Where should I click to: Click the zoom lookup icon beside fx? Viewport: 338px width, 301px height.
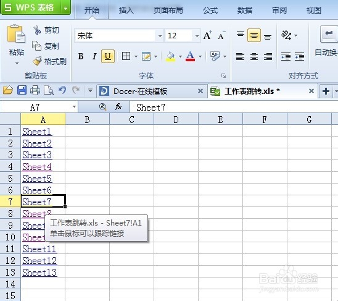(x=103, y=107)
